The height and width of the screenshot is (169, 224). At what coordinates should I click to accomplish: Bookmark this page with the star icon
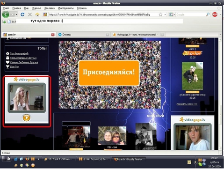[x=160, y=15]
